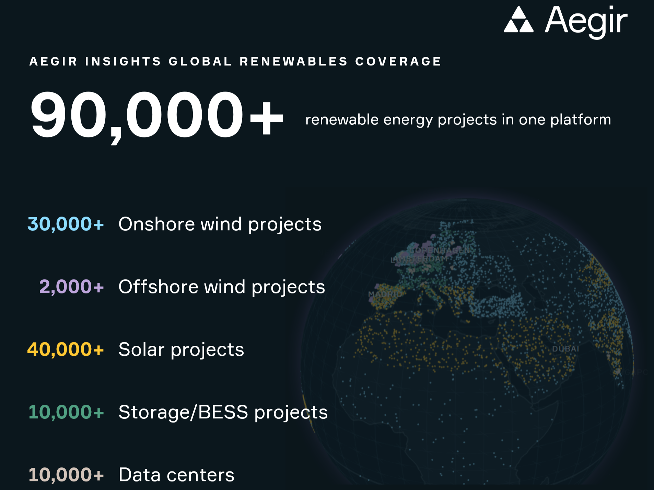
Task: Click the COPENHAGEN label on the globe
Action: coord(440,250)
